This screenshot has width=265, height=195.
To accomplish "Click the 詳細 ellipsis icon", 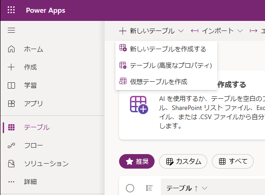I will [11, 182].
